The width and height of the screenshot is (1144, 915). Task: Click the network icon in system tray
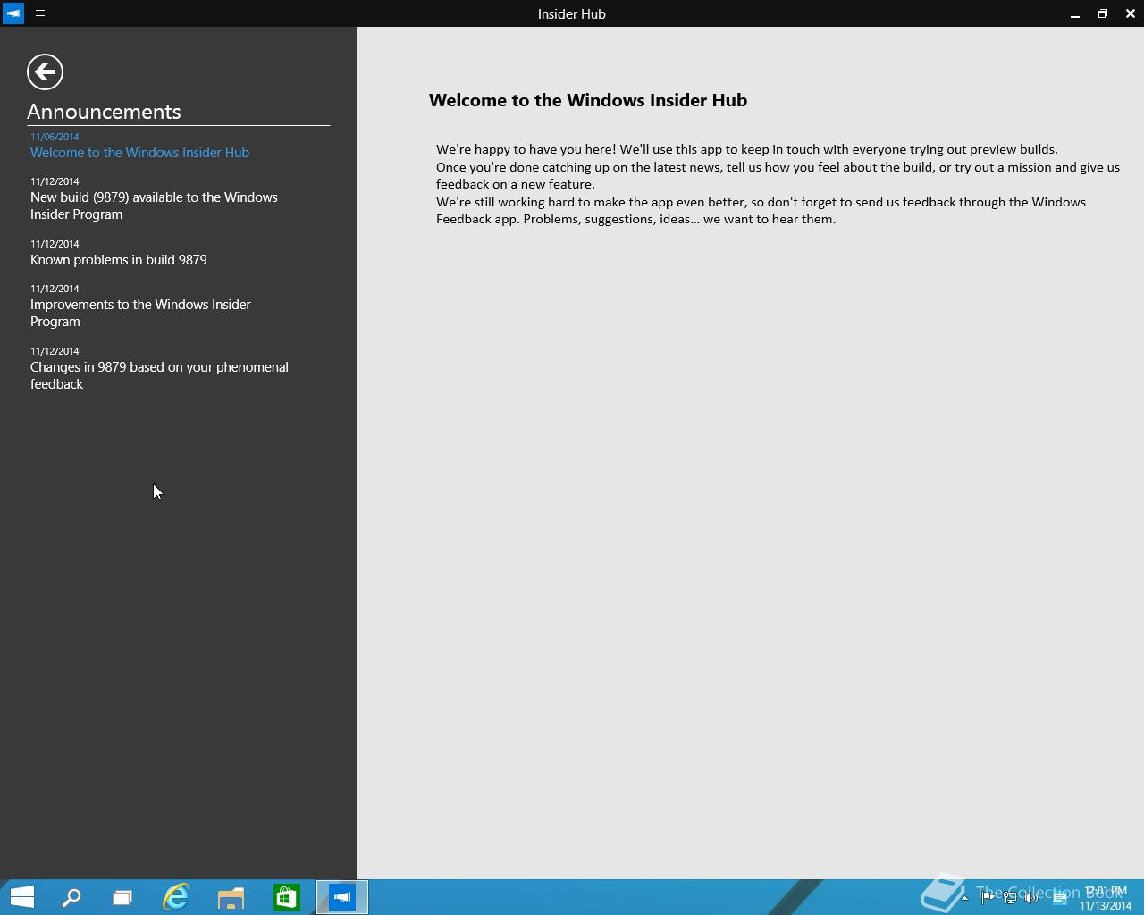click(x=1010, y=898)
